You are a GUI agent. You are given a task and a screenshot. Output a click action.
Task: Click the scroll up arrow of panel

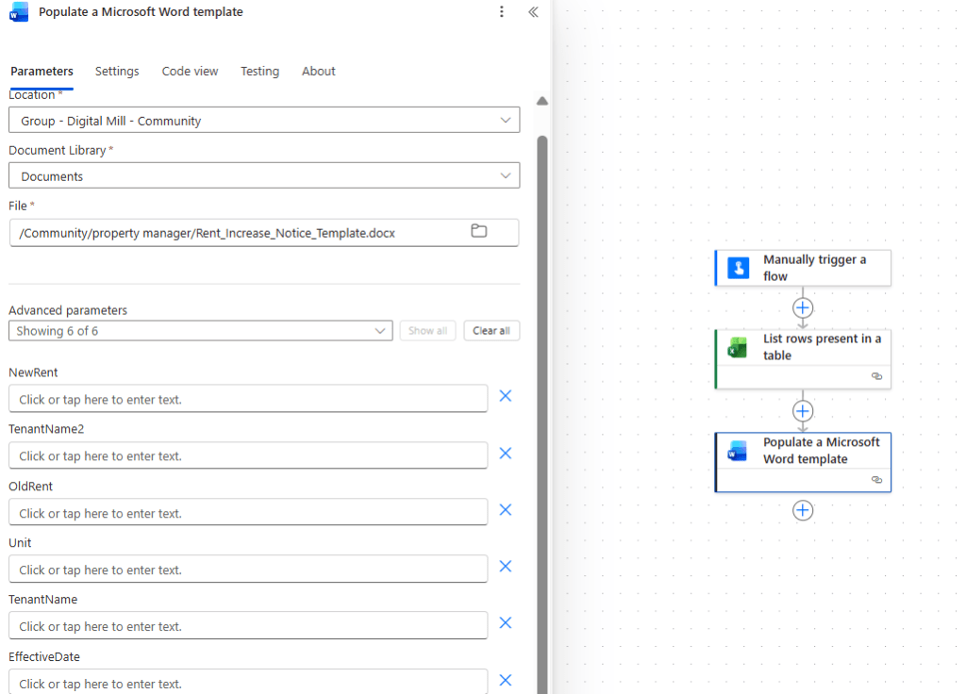click(542, 101)
